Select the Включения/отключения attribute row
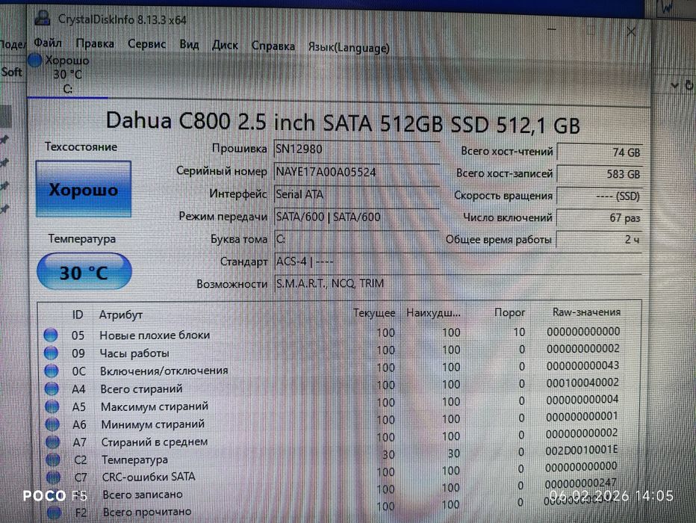This screenshot has width=696, height=523. point(340,369)
